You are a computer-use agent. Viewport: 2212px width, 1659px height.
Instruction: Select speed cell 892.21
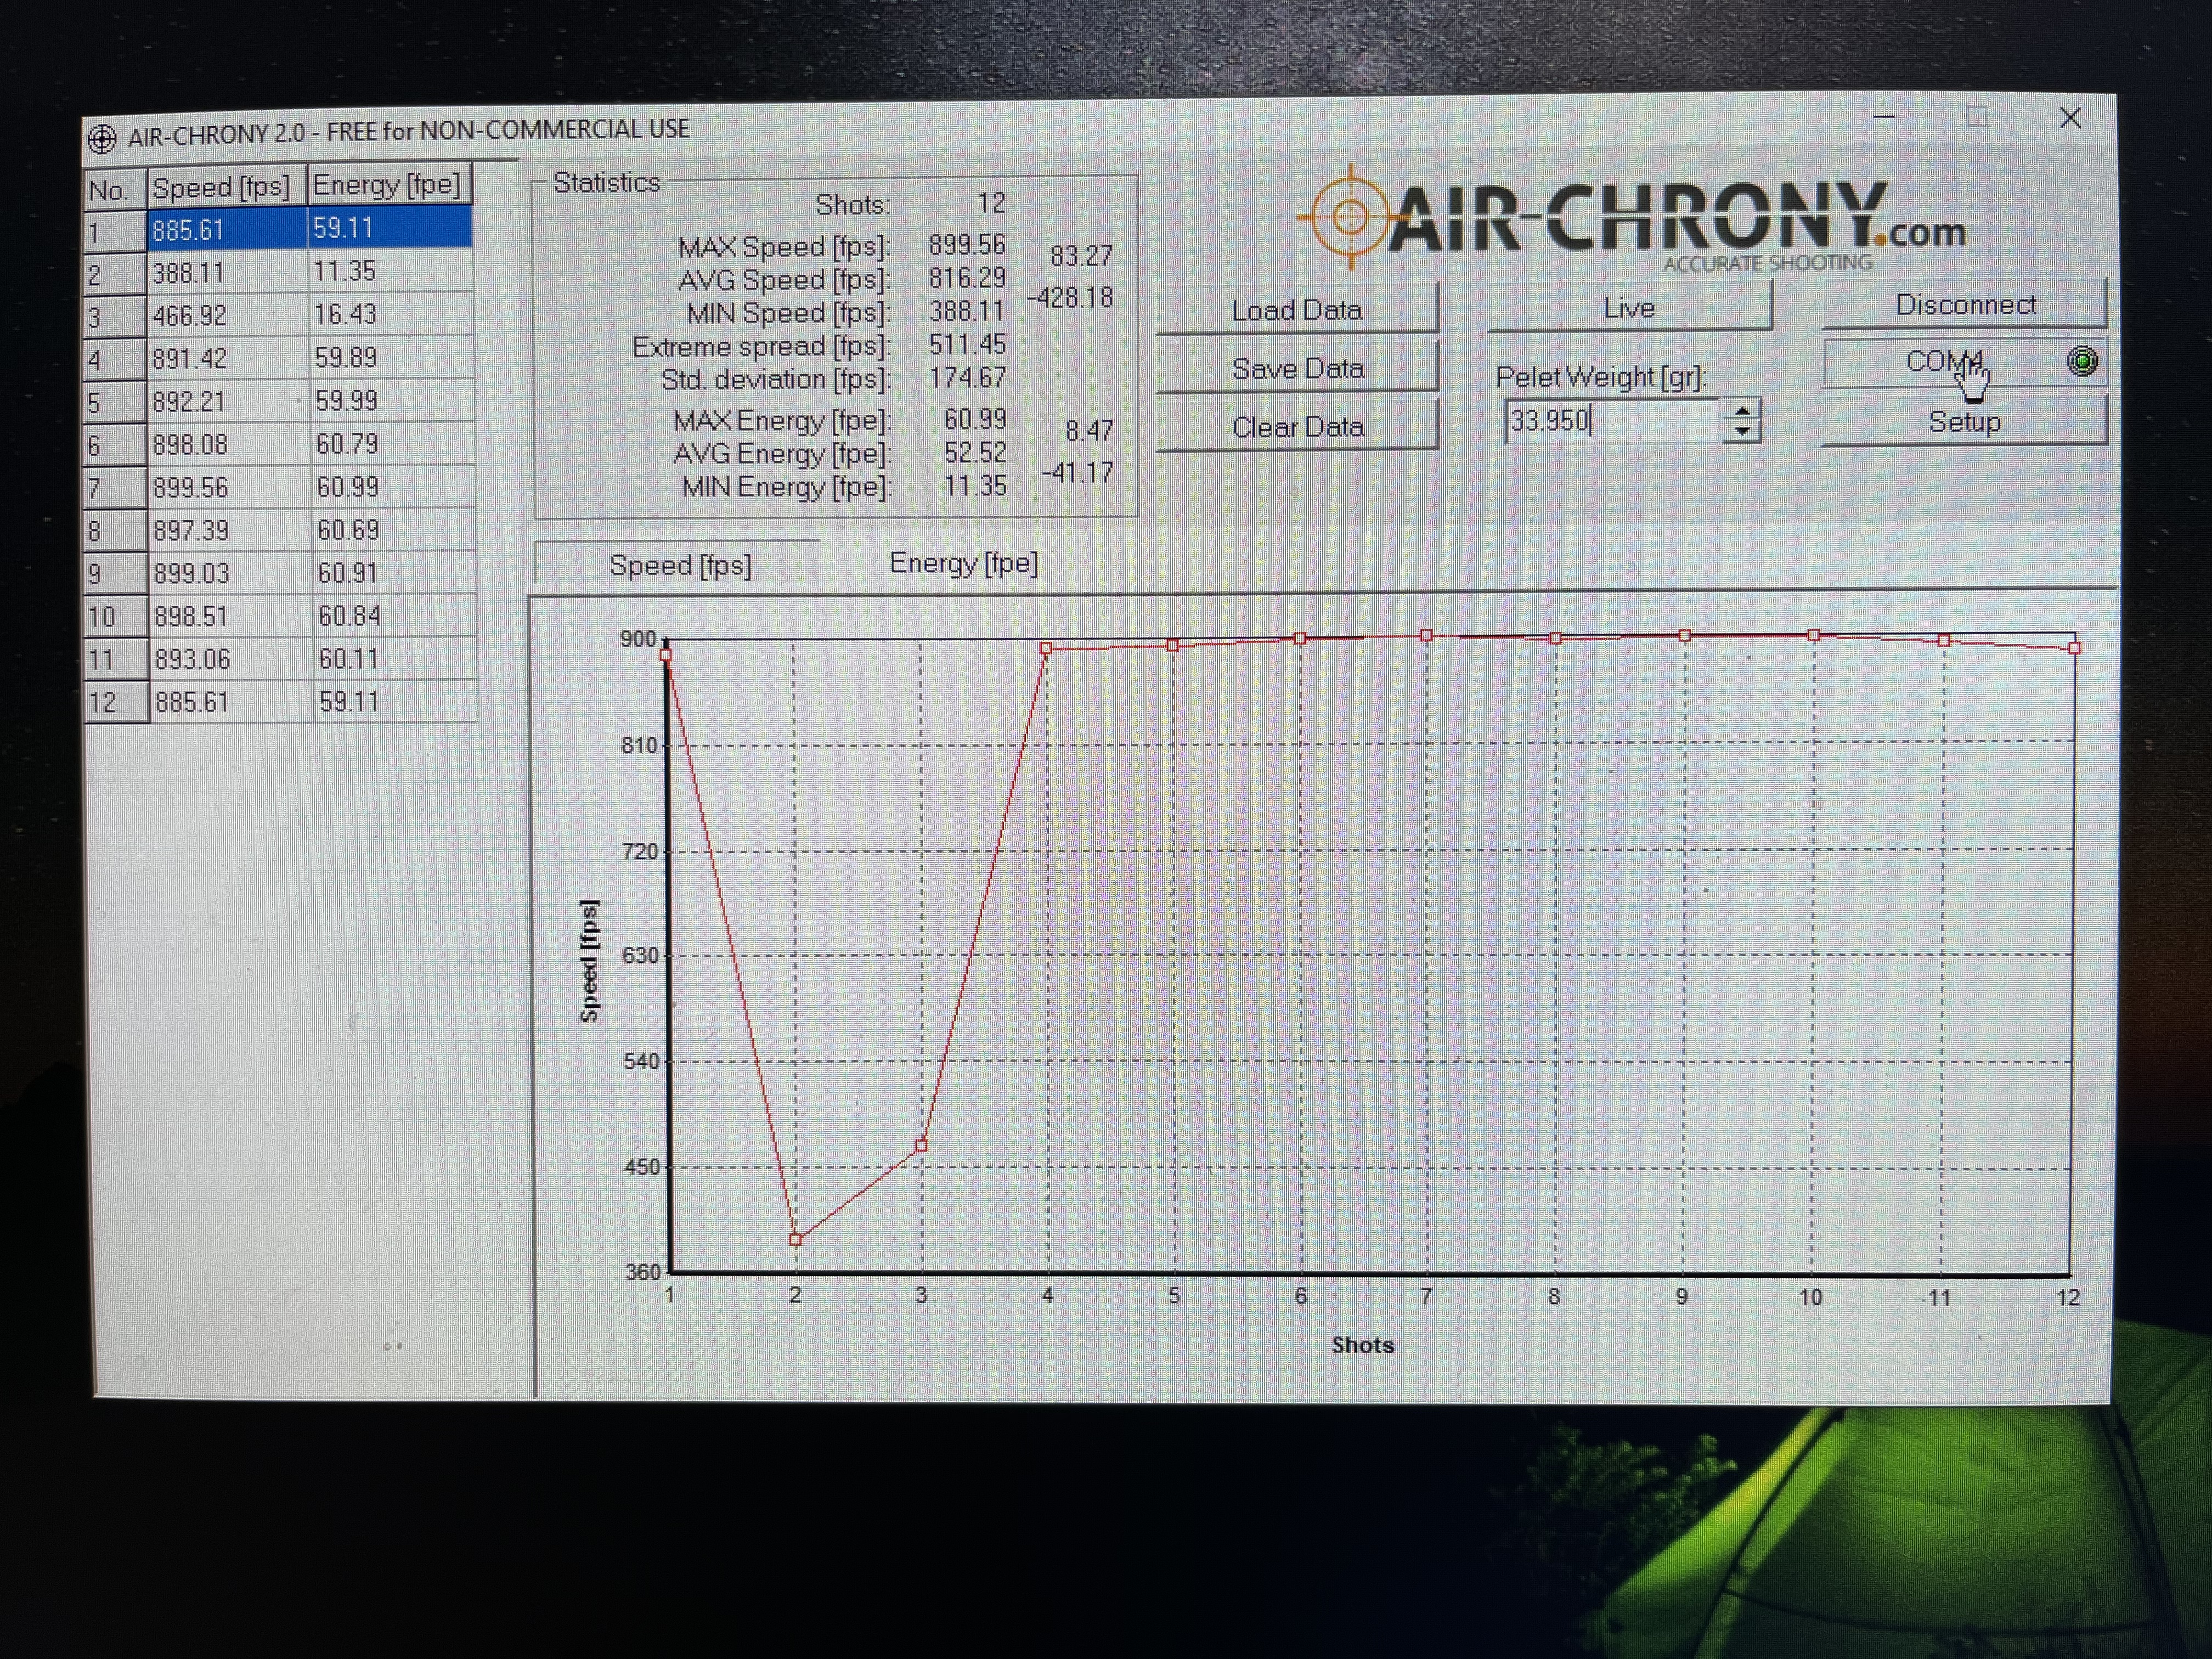pos(229,402)
